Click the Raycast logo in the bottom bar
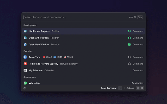 point(25,88)
